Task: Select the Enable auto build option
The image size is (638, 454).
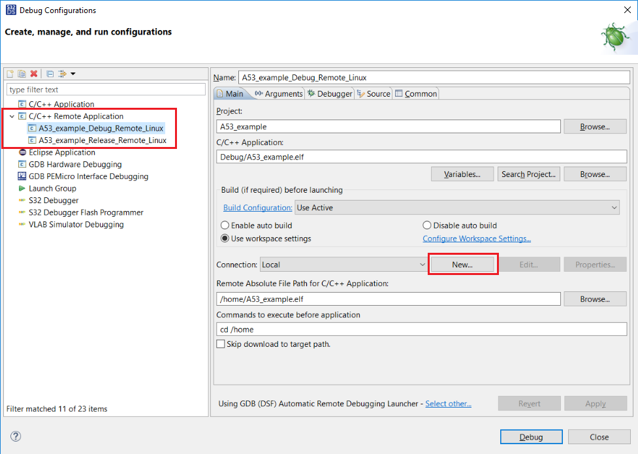Action: pyautogui.click(x=226, y=225)
